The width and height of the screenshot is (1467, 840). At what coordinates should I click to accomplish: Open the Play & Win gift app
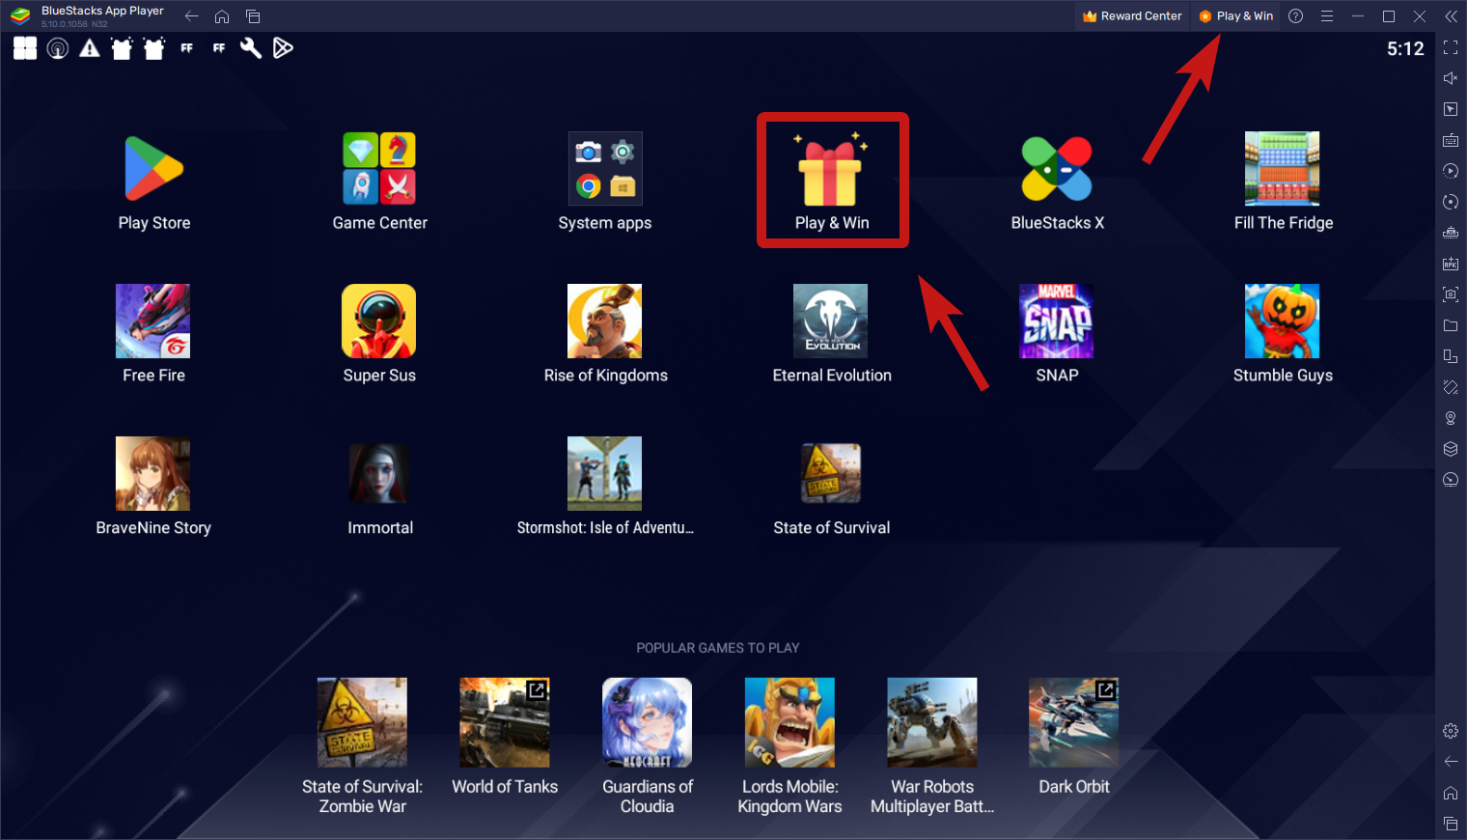click(831, 172)
